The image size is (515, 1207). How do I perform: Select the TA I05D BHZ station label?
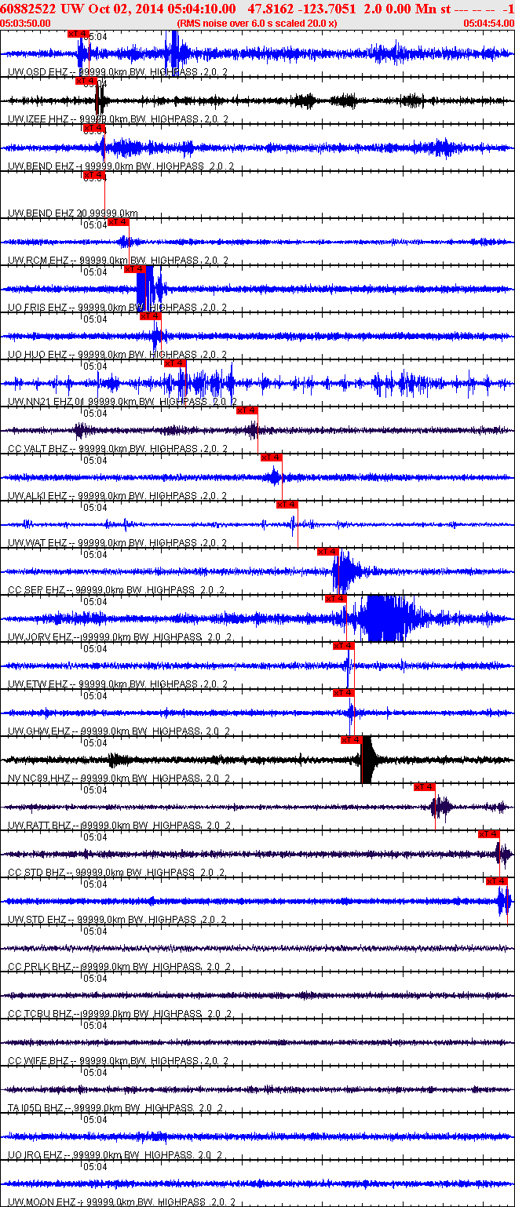pyautogui.click(x=116, y=1108)
